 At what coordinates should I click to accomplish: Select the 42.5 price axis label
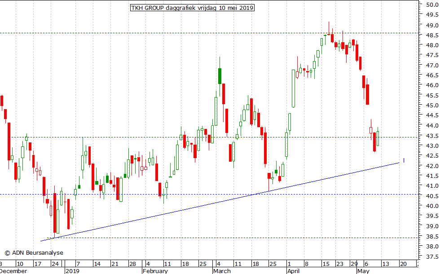(432, 156)
